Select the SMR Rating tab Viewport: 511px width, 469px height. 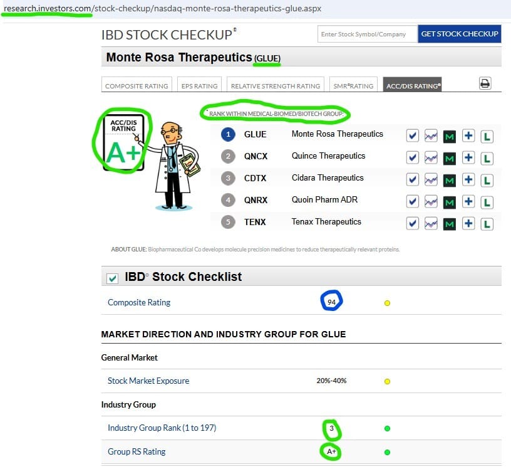(x=353, y=85)
